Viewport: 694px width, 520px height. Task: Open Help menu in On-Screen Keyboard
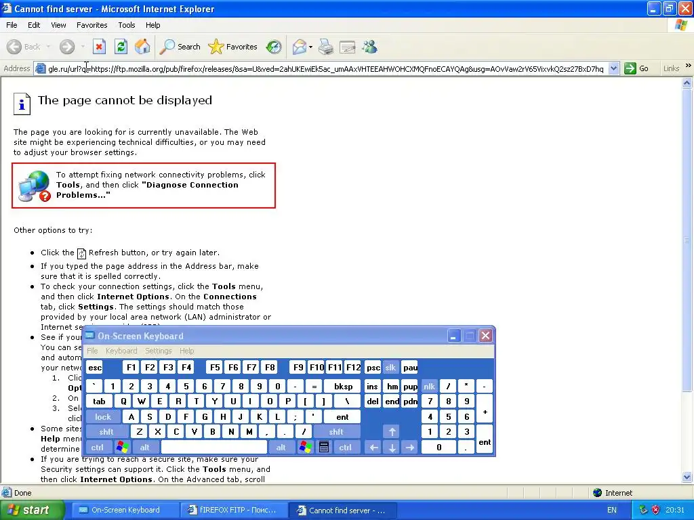point(186,351)
